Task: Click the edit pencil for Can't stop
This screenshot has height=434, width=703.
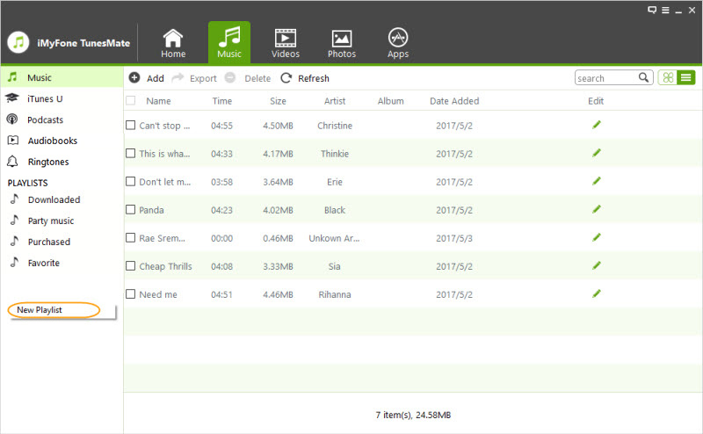Action: point(597,125)
